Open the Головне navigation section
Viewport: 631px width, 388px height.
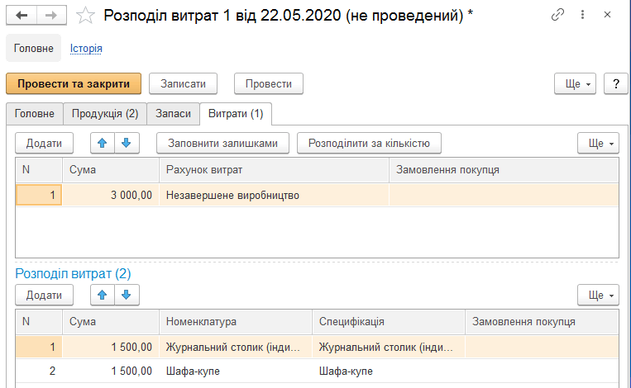pos(33,48)
